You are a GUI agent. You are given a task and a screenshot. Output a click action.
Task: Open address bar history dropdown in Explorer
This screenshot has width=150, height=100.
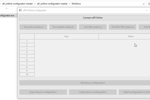[x=144, y=4]
